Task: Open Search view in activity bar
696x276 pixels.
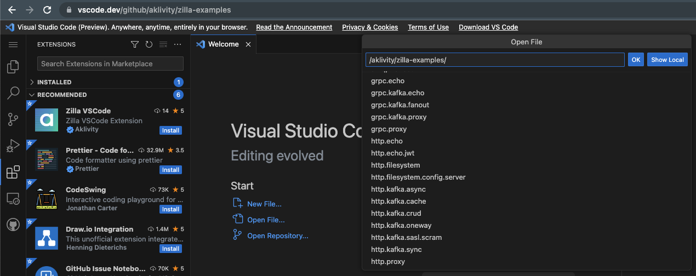Action: [13, 93]
